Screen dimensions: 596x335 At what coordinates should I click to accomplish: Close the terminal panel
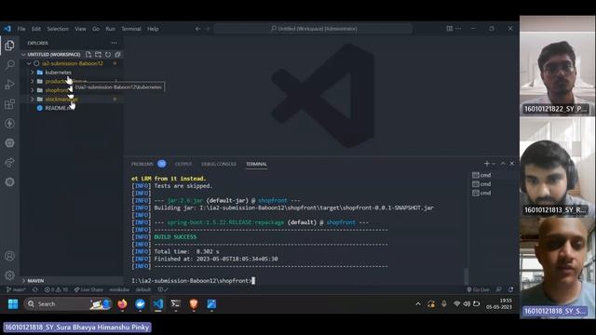pos(511,164)
